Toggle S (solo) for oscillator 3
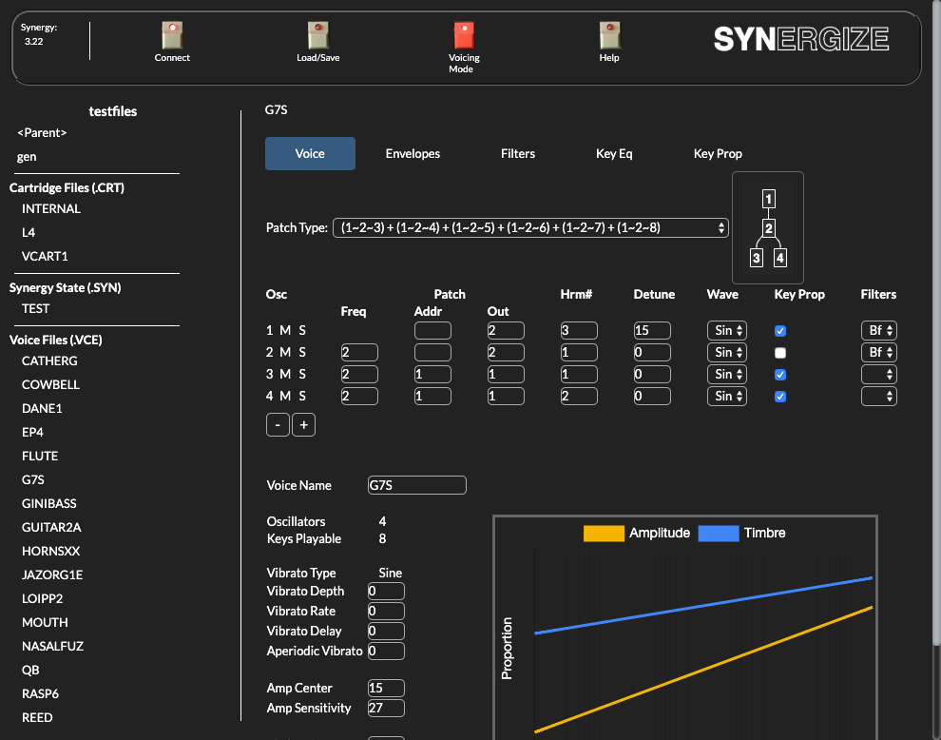 (x=302, y=374)
